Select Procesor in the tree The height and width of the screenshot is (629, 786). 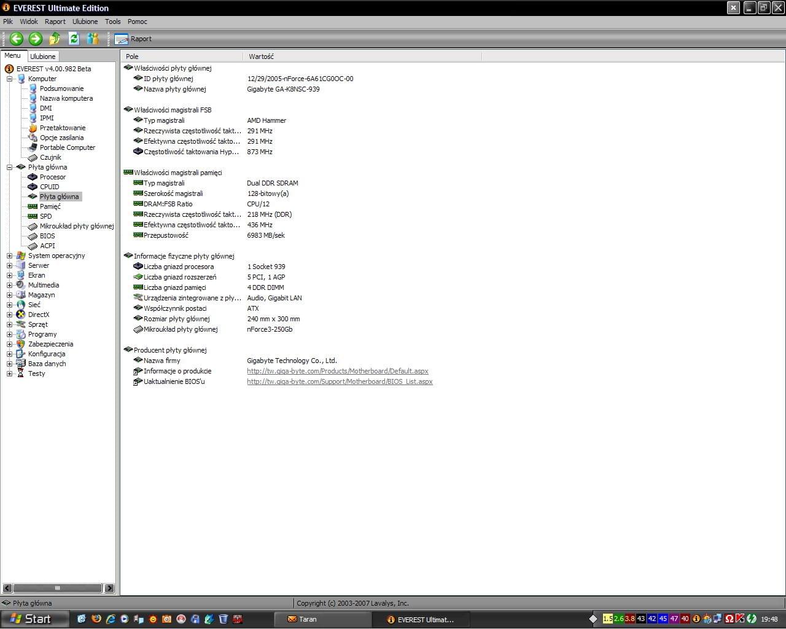pos(52,177)
